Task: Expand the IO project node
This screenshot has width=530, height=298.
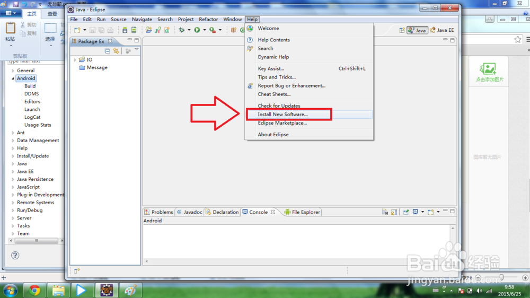Action: click(75, 60)
